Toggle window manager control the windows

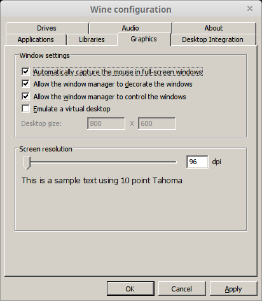click(x=25, y=97)
